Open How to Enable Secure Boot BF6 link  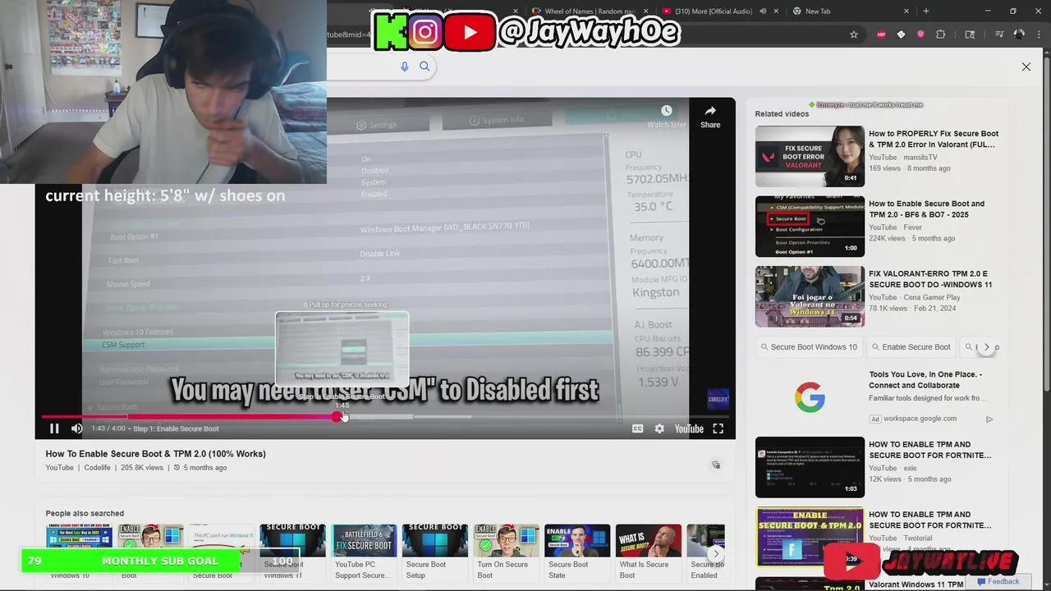(x=926, y=209)
